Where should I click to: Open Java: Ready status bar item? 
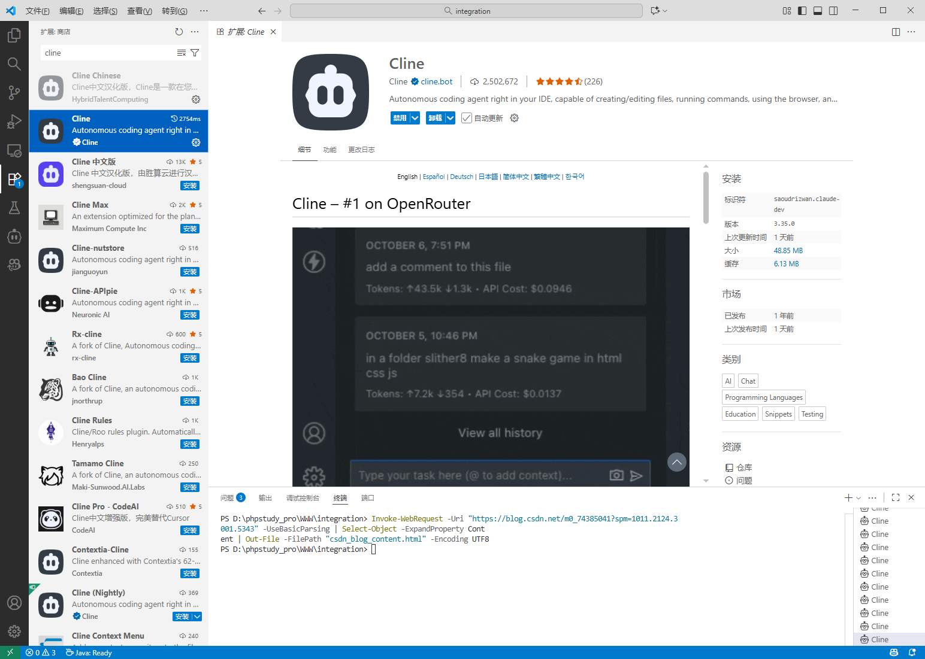coord(89,652)
